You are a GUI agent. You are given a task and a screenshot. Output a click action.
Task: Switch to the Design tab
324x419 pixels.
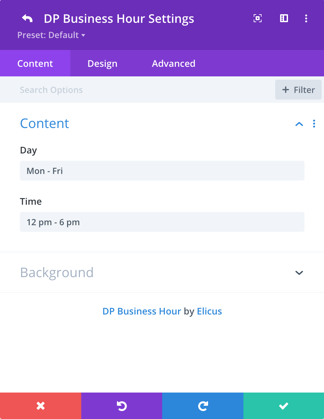point(102,63)
